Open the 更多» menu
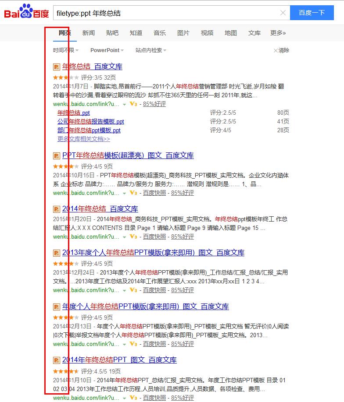The height and width of the screenshot is (402, 344). 278,33
